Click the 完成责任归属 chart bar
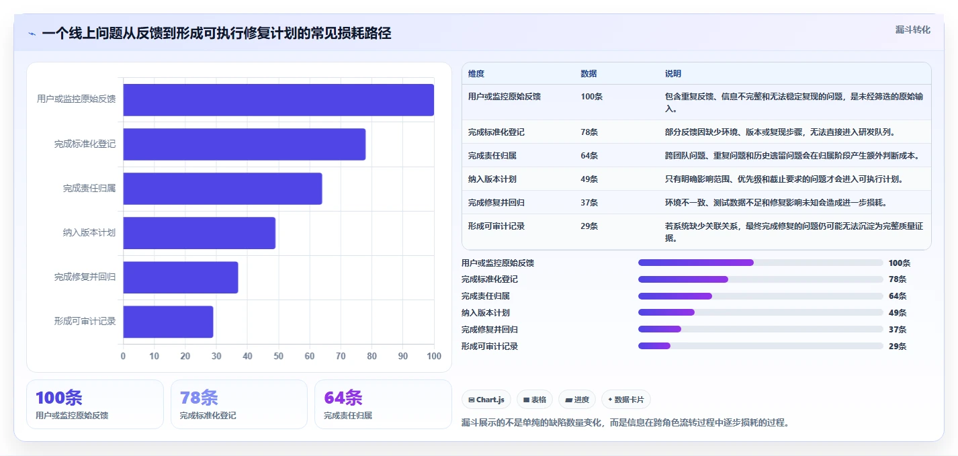 click(222, 189)
